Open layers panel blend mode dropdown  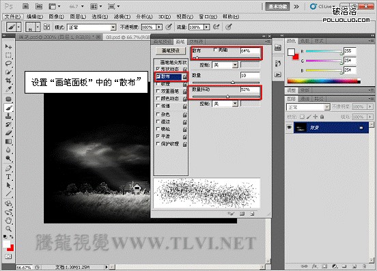308,107
